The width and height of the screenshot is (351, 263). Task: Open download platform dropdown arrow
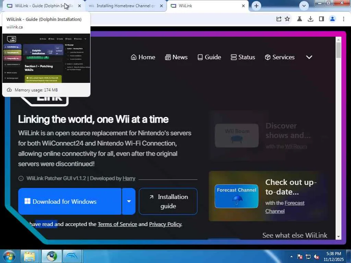tap(129, 201)
